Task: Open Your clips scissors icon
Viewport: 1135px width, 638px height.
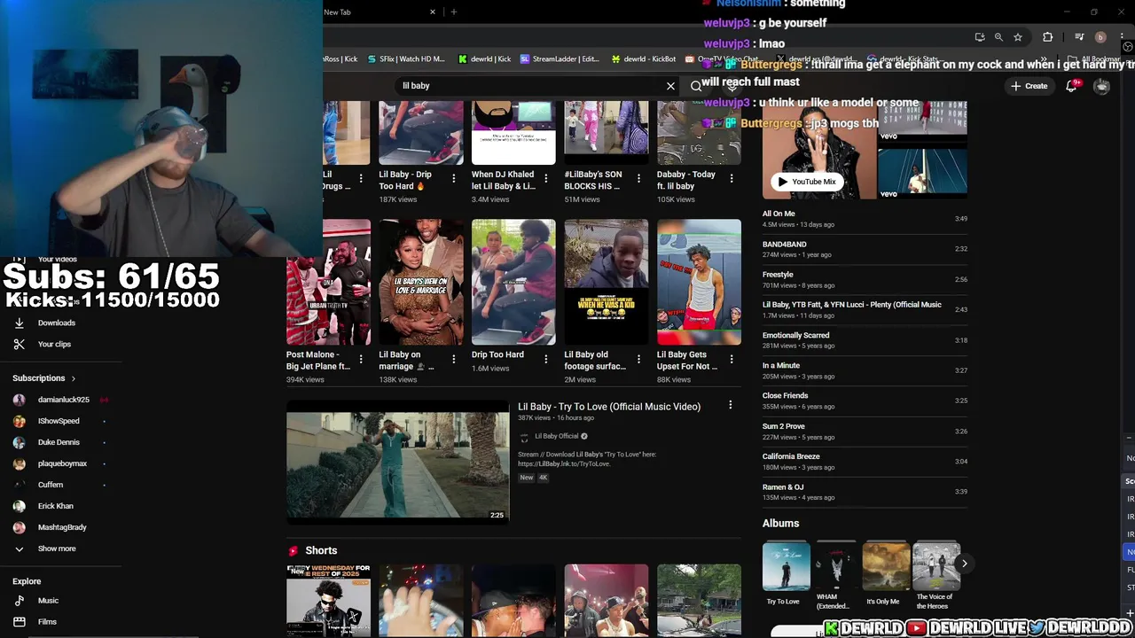Action: [19, 344]
